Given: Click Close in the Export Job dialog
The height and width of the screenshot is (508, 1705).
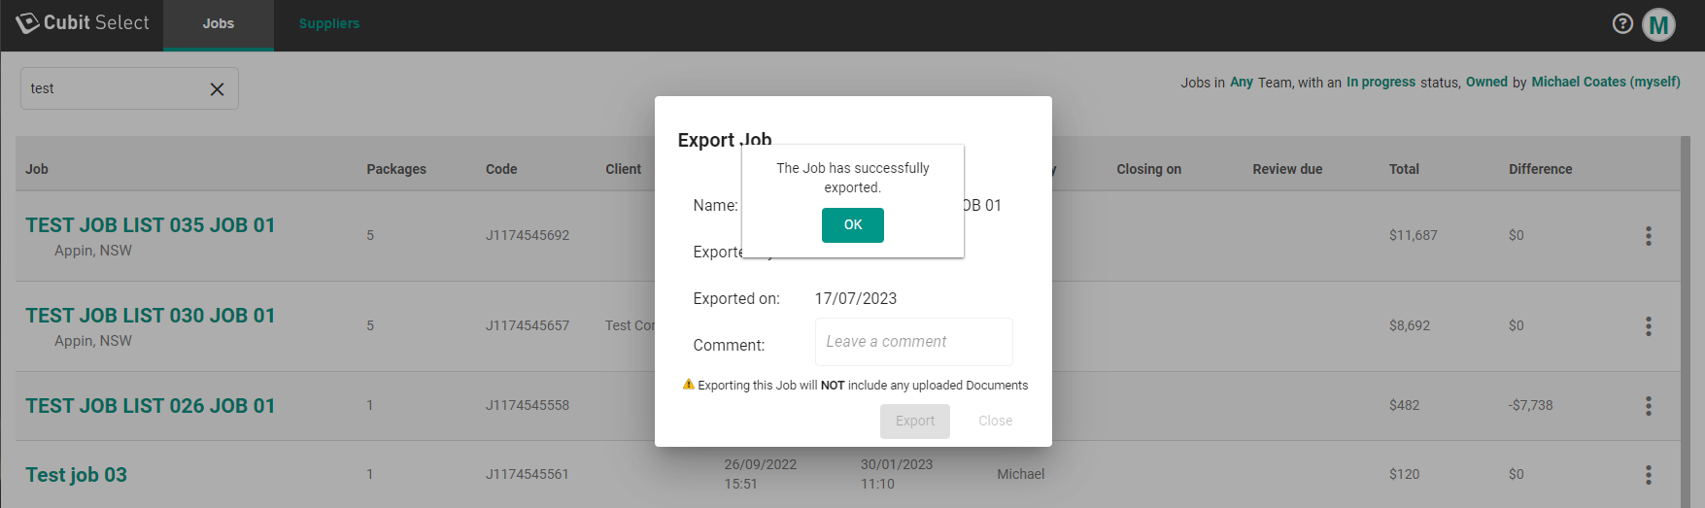Looking at the screenshot, I should [995, 421].
